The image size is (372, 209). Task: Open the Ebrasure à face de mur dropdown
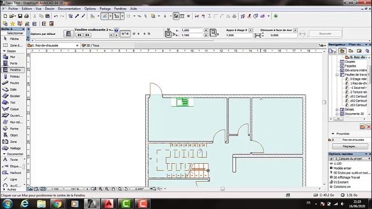pyautogui.click(x=295, y=30)
